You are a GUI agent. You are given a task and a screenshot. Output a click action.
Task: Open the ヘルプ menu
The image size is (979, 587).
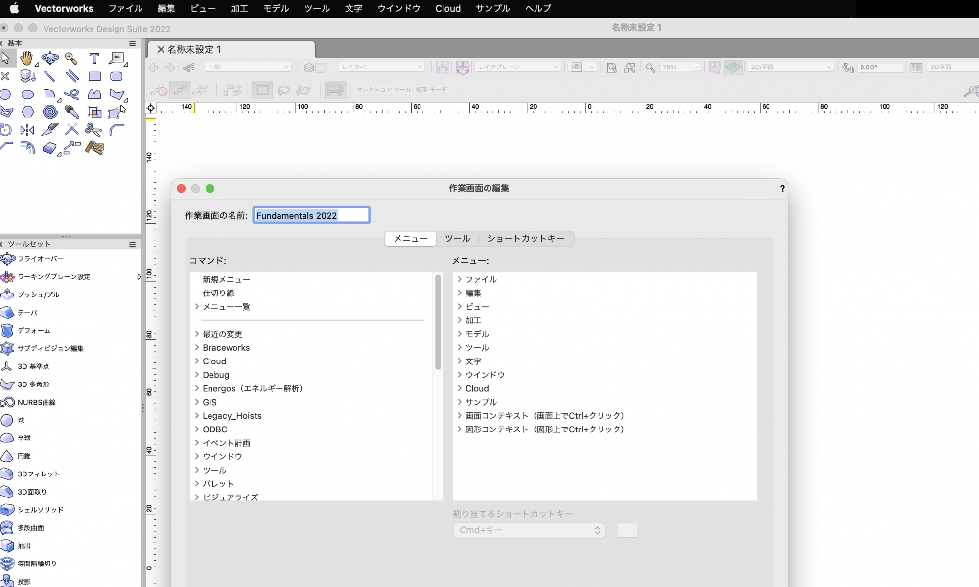click(538, 8)
